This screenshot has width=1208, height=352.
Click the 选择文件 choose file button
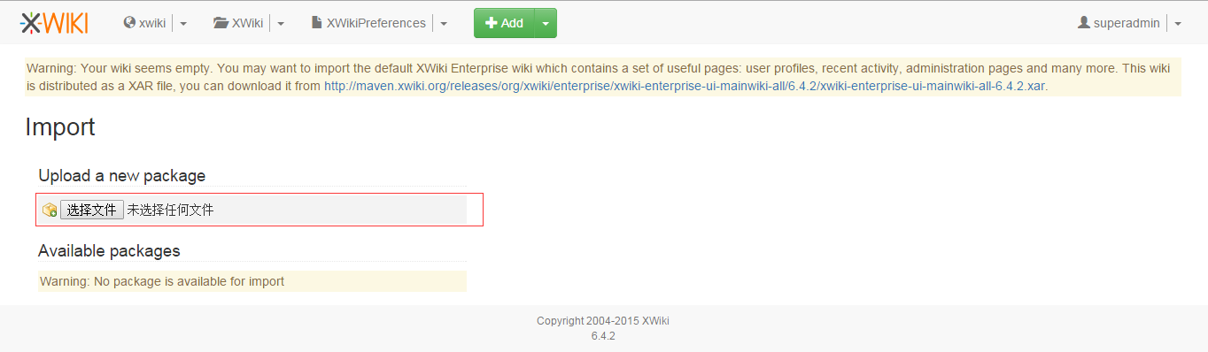tap(92, 210)
